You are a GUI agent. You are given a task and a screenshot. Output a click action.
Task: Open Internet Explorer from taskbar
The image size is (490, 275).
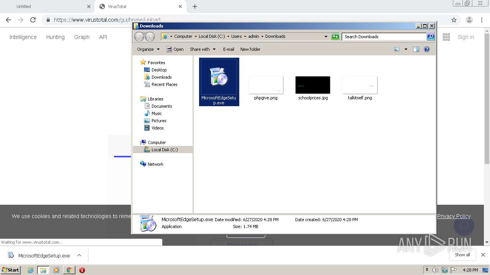point(30,270)
